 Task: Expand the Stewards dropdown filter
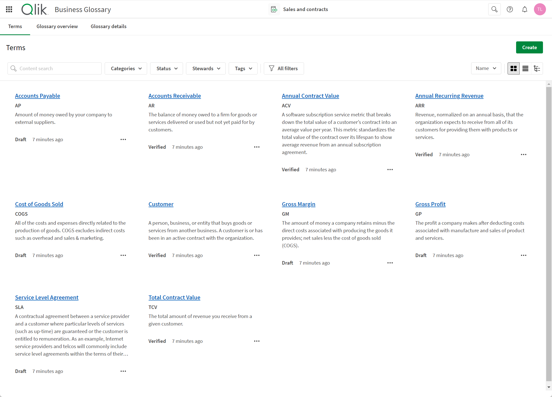206,68
